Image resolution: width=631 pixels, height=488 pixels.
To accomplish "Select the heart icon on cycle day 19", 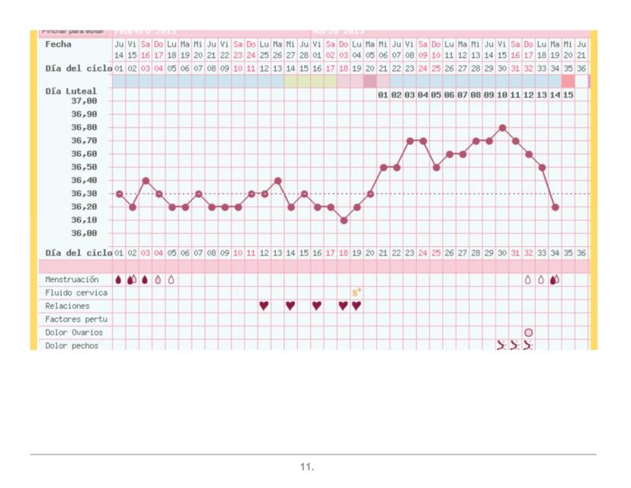I will 356,306.
